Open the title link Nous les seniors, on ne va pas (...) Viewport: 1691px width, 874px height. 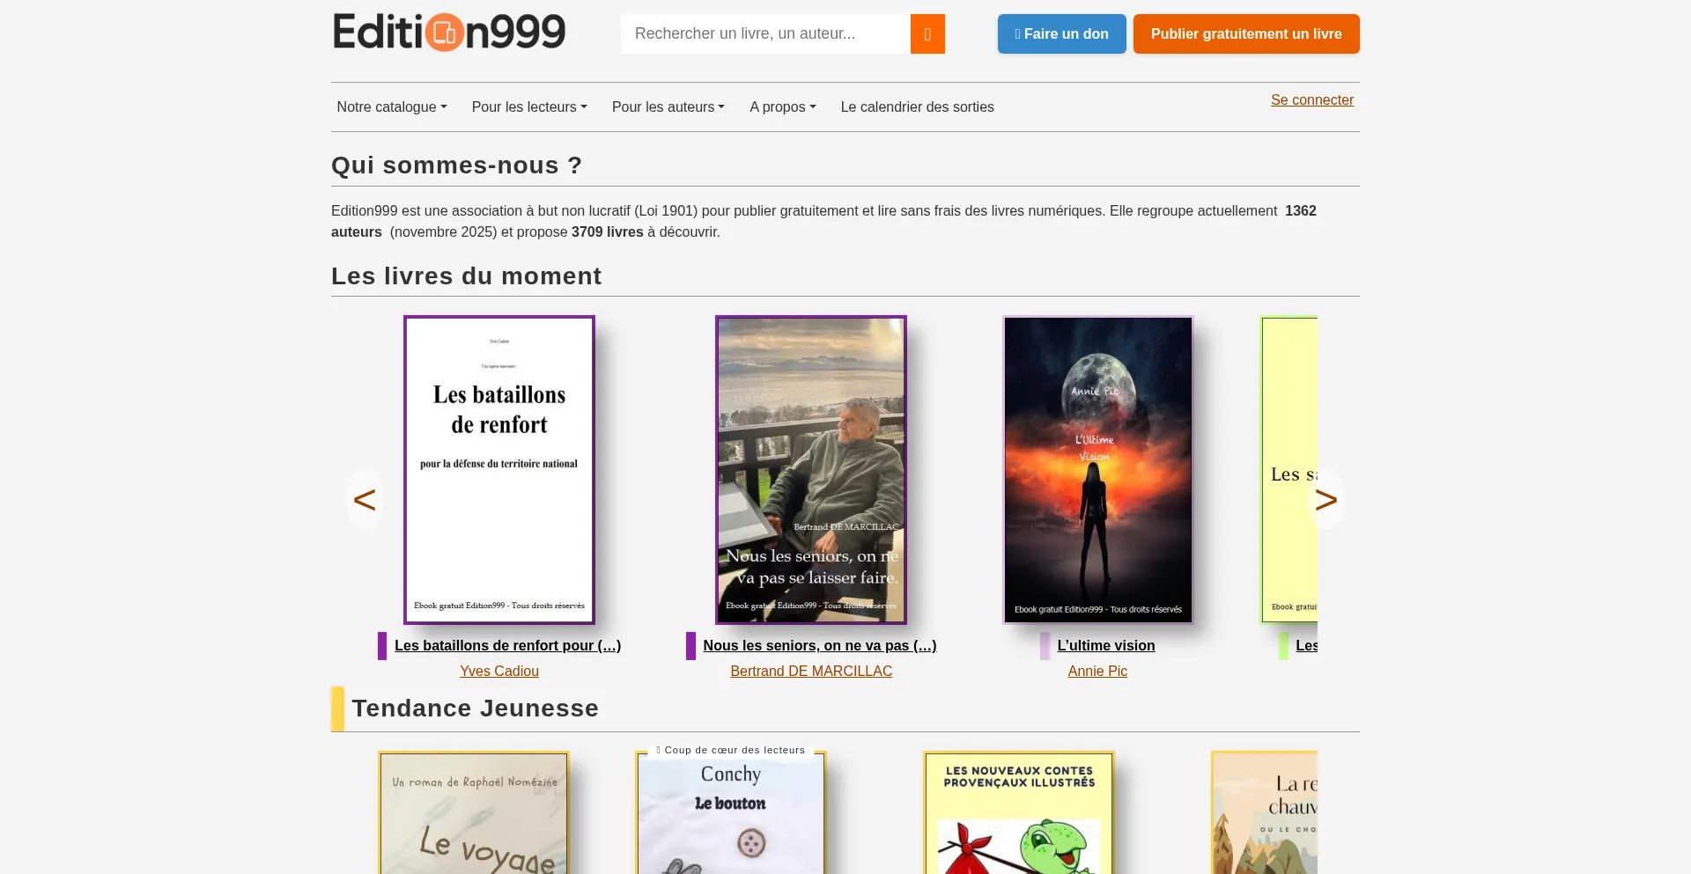coord(820,645)
